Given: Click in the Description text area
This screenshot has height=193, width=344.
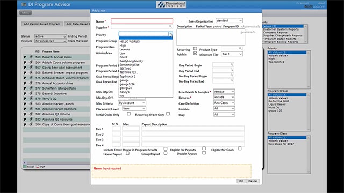Looking at the screenshot, I should coord(211,37).
